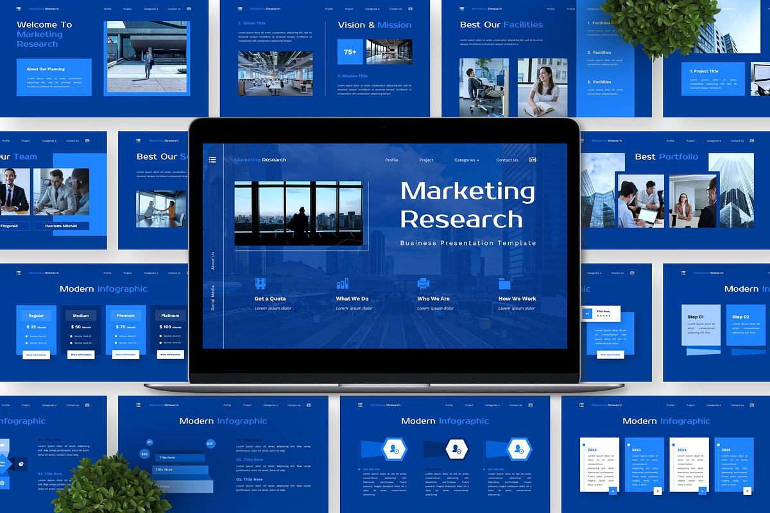This screenshot has width=770, height=513.
Task: Click the dark hexagon user icon in the middle
Action: click(x=458, y=450)
